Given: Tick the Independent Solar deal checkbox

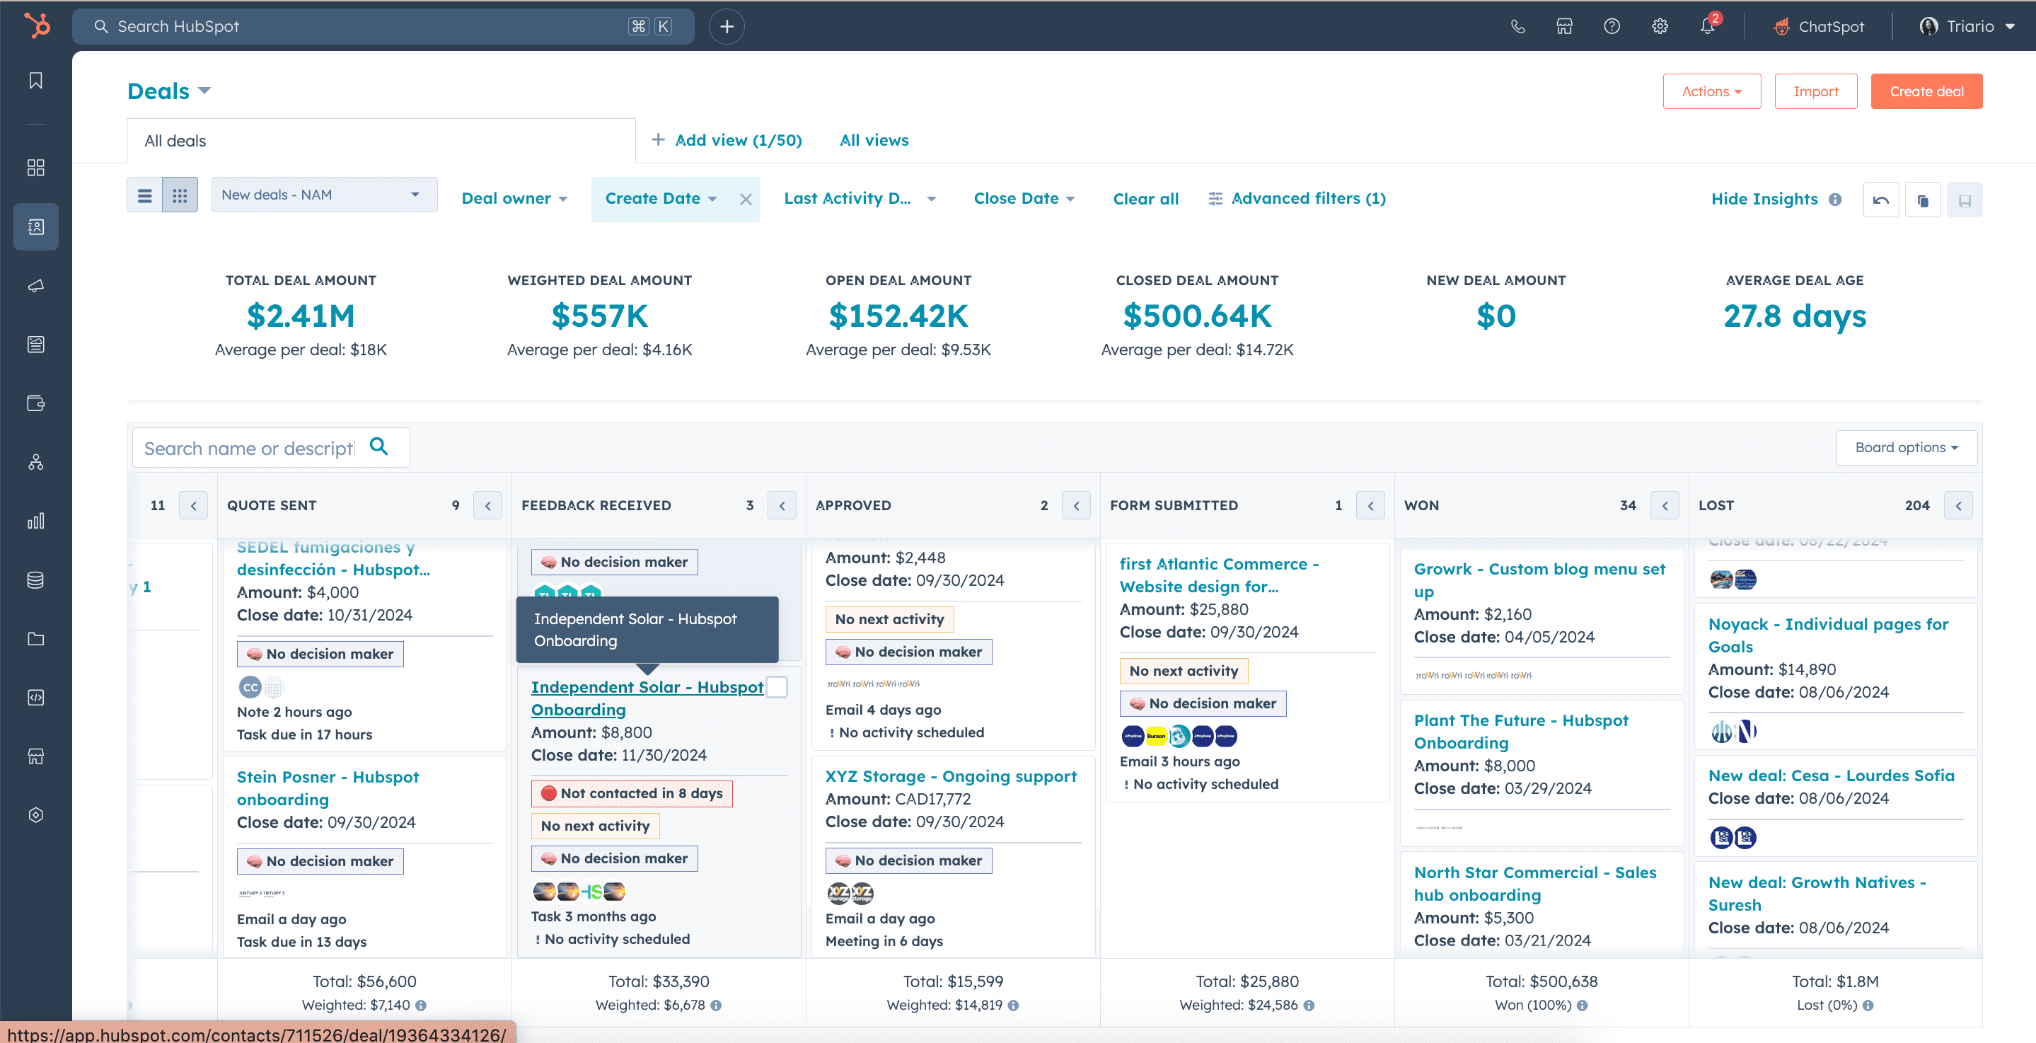Looking at the screenshot, I should [x=777, y=687].
